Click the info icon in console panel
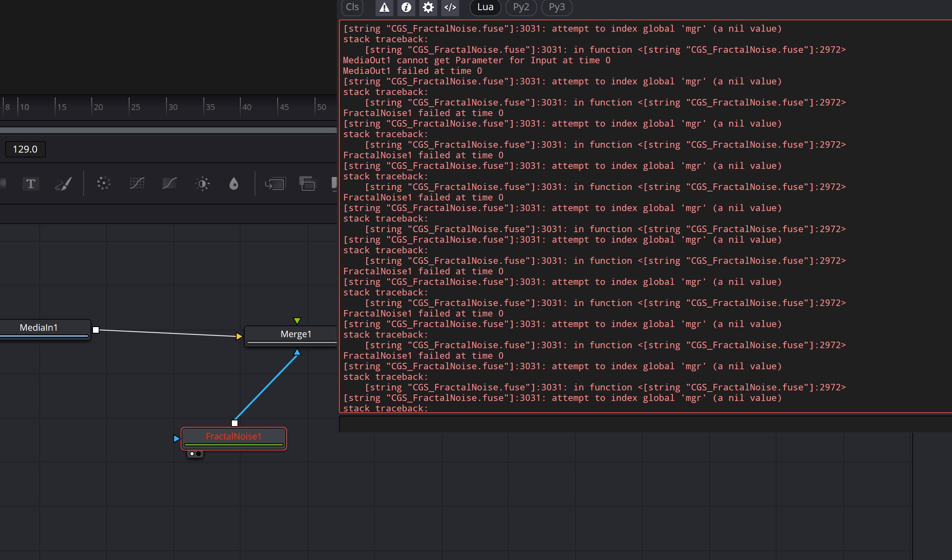This screenshot has width=952, height=560. point(405,6)
